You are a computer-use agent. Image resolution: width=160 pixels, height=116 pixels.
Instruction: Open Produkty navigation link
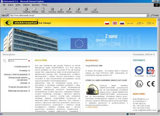tap(23, 70)
